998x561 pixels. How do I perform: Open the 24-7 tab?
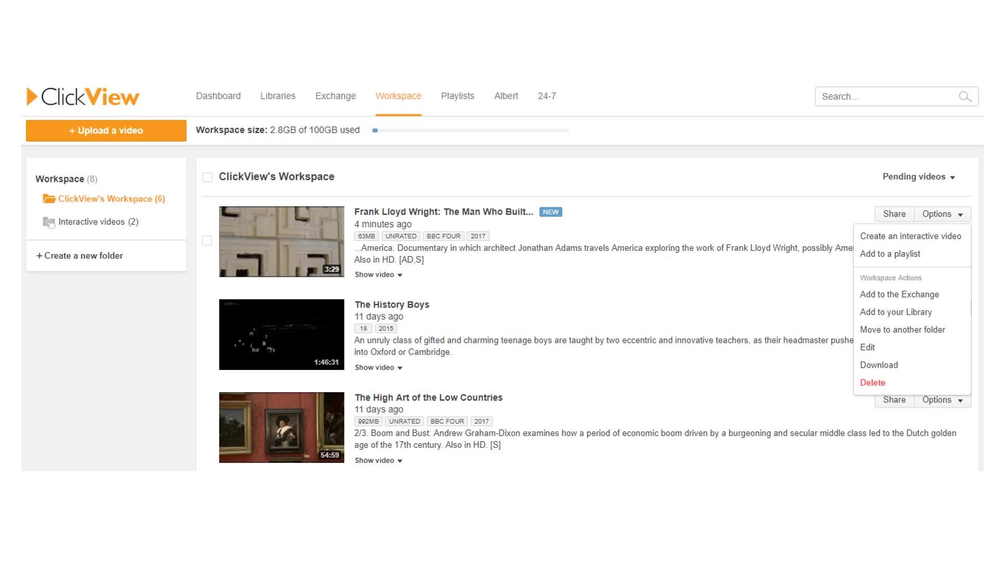(x=547, y=96)
